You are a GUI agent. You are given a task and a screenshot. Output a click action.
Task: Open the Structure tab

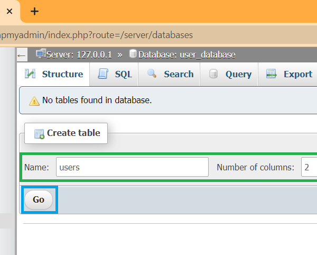click(62, 74)
